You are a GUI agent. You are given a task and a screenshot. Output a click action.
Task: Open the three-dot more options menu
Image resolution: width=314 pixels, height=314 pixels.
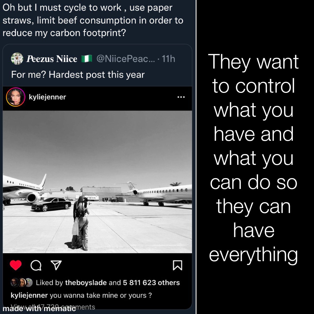(x=181, y=97)
